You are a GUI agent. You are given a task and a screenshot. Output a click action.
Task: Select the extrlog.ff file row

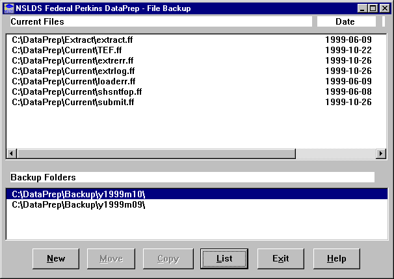196,71
